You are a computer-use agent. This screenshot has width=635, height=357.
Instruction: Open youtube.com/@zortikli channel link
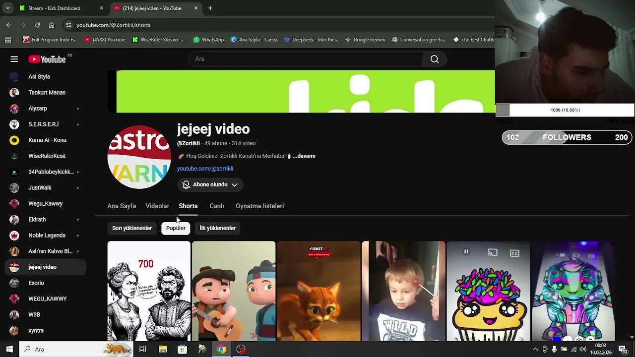tap(205, 169)
